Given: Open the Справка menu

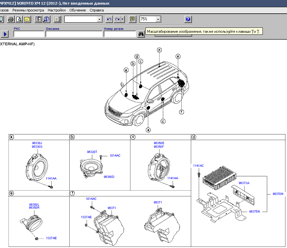Looking at the screenshot, I should (x=96, y=10).
